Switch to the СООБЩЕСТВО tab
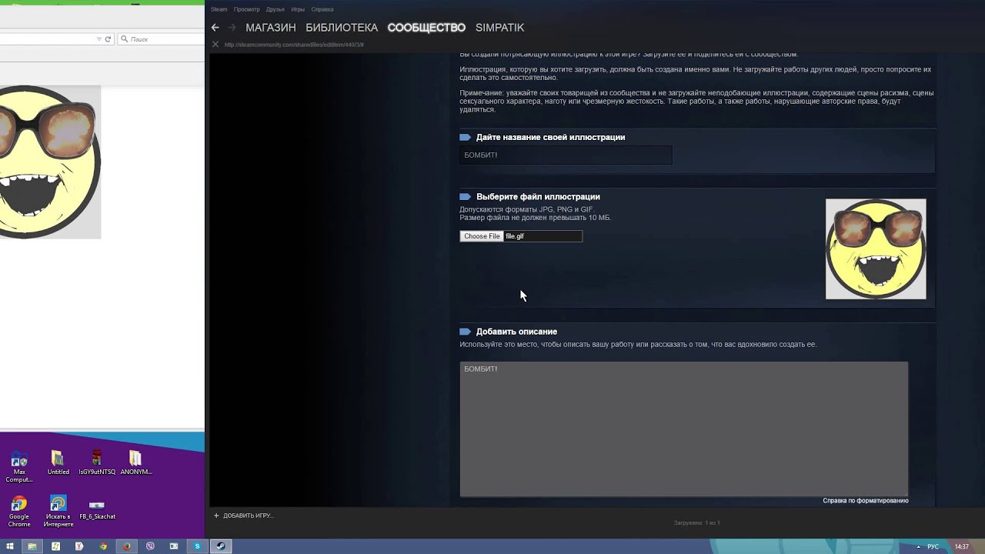 [x=426, y=28]
